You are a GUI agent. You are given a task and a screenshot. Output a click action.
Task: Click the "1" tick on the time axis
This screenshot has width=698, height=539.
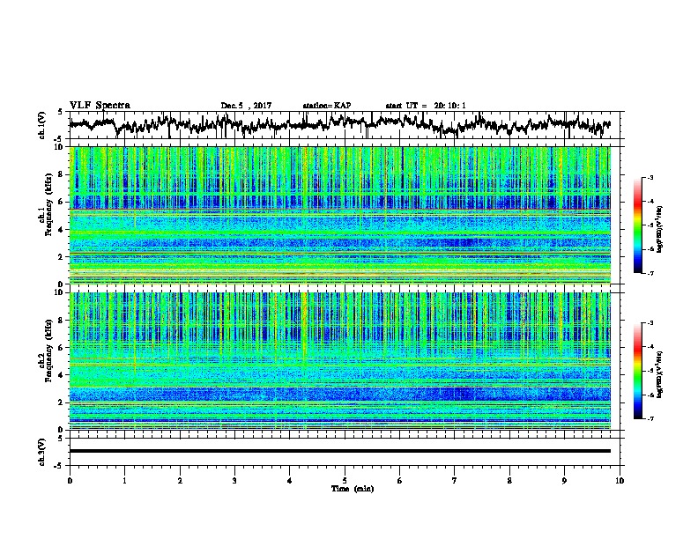click(124, 481)
